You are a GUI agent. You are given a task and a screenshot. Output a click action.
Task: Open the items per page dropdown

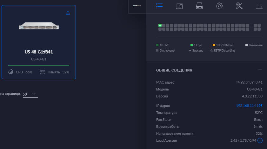(30, 94)
